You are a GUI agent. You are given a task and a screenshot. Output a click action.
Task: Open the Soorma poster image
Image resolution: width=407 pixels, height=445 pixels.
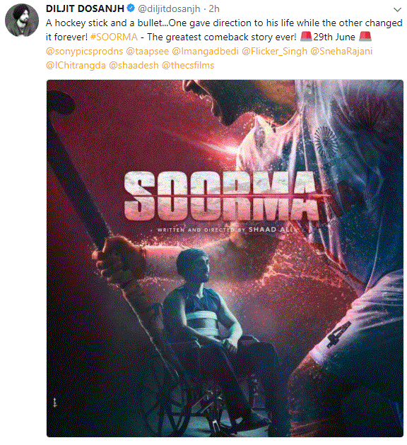click(225, 259)
